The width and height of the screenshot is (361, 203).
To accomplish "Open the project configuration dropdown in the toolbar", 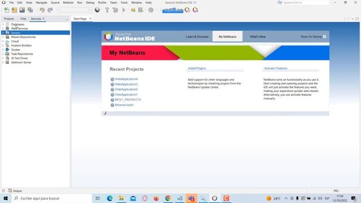I will coord(76,10).
